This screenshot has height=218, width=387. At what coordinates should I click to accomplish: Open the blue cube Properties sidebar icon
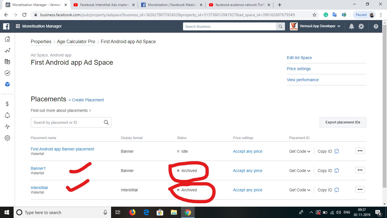(7, 84)
